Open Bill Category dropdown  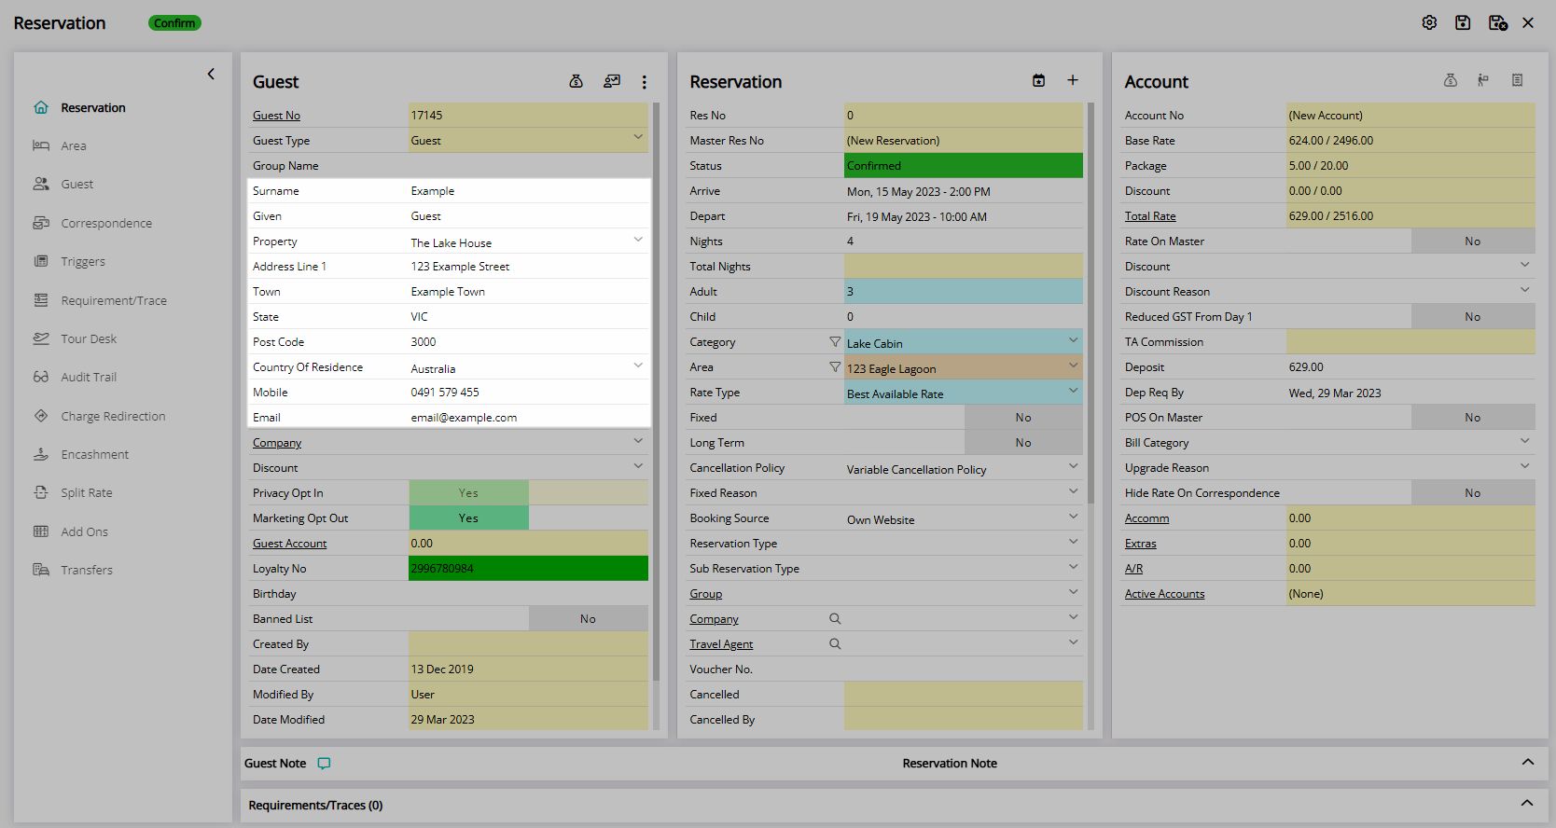click(1524, 441)
